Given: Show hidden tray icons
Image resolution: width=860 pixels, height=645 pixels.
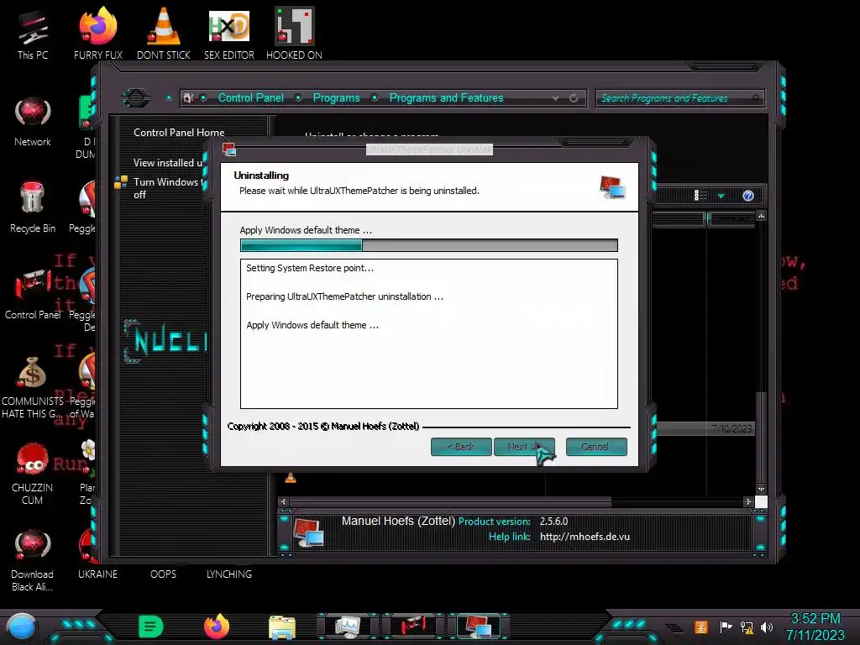Looking at the screenshot, I should point(675,627).
